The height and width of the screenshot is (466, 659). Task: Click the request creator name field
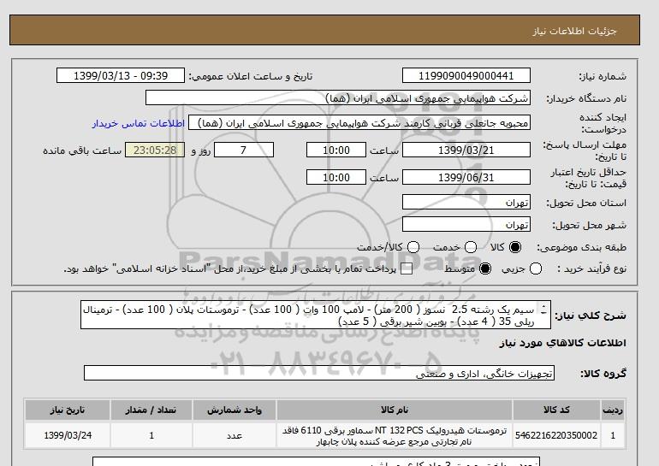pos(359,122)
